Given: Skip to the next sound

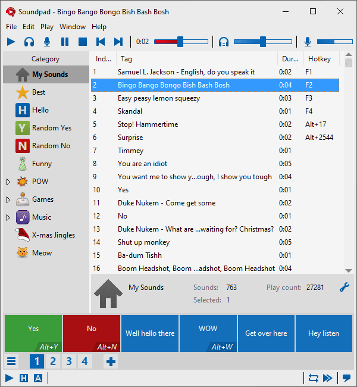Looking at the screenshot, I should point(118,42).
